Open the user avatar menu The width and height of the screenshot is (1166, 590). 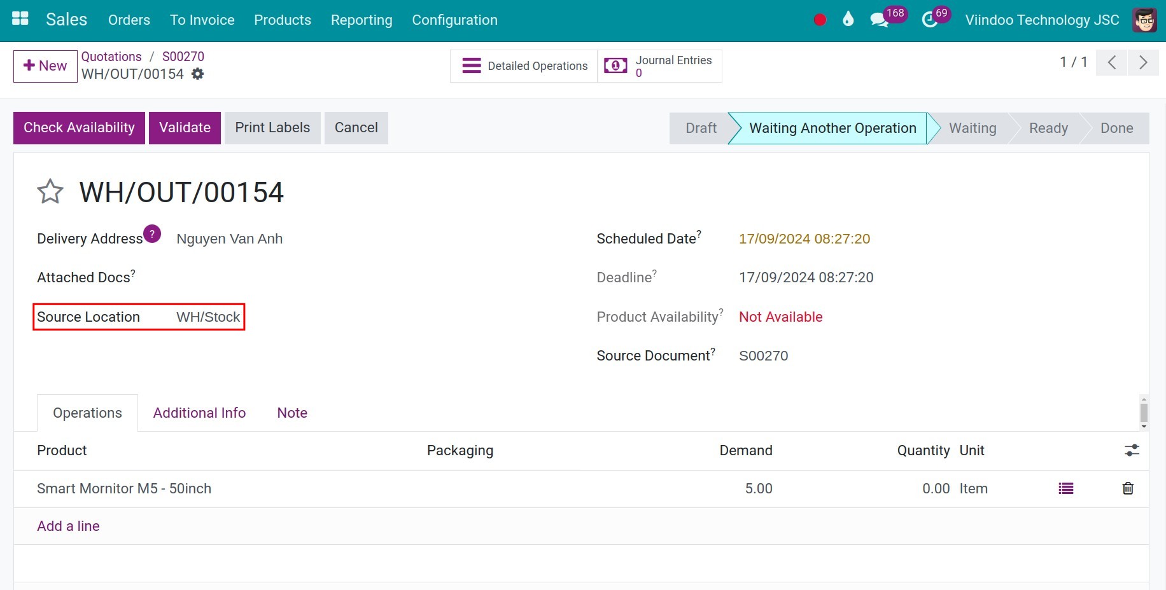tap(1144, 20)
